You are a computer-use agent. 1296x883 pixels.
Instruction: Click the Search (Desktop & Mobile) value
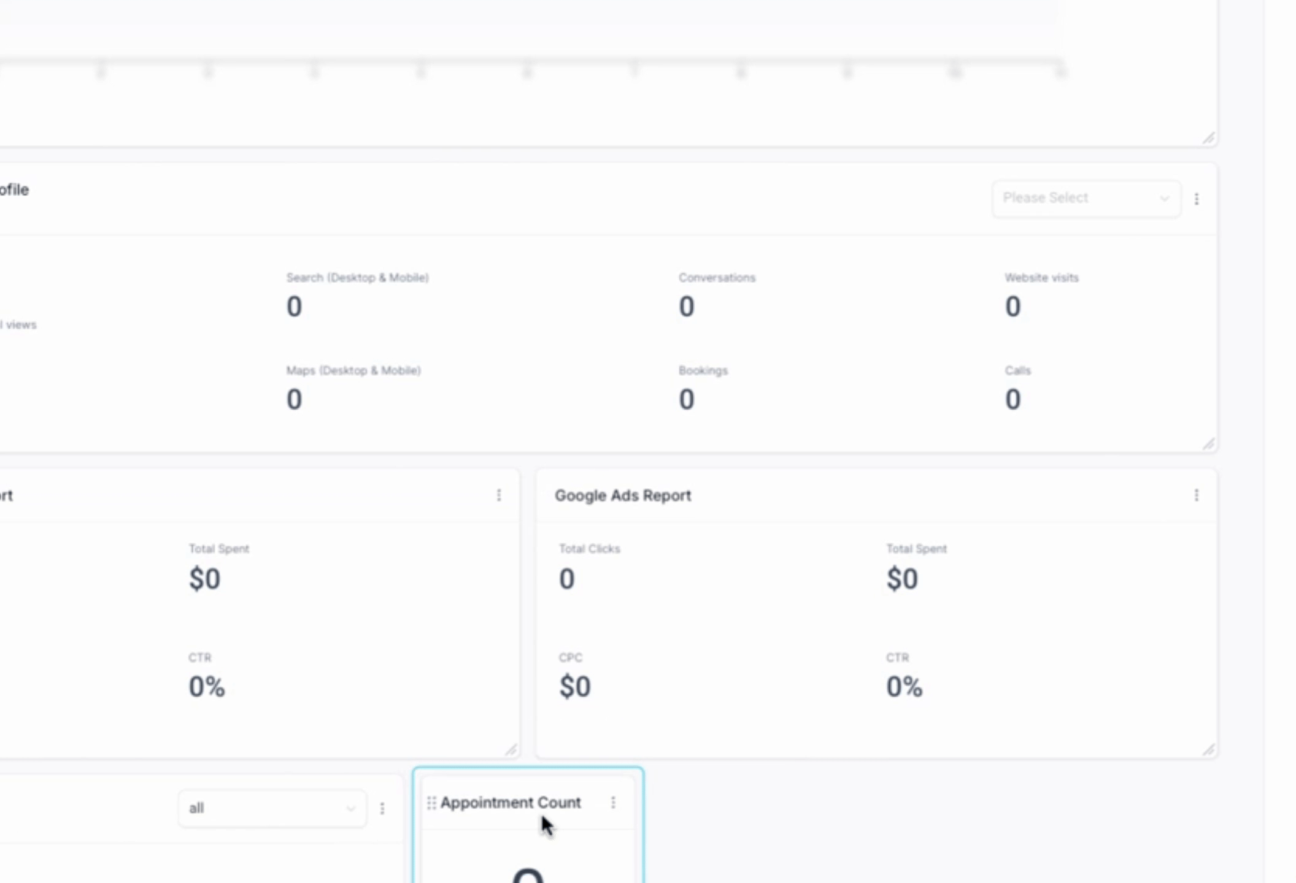coord(294,307)
